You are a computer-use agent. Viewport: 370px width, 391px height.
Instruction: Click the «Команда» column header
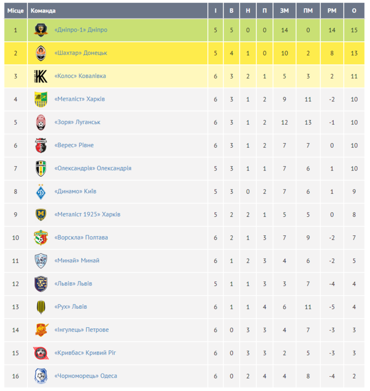click(x=43, y=11)
